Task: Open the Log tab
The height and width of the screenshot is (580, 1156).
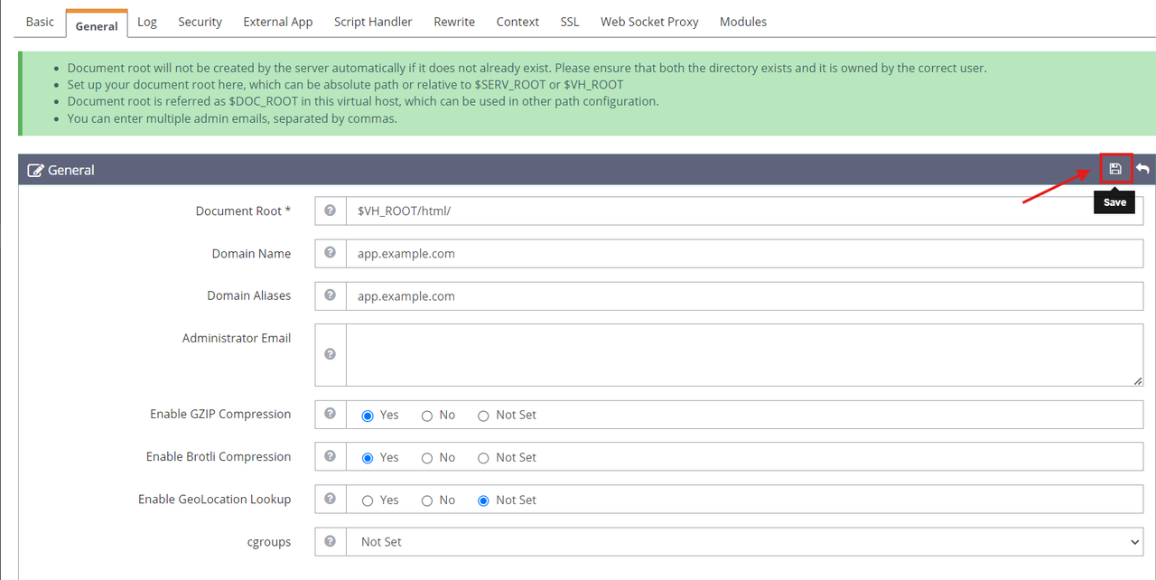Action: point(147,22)
